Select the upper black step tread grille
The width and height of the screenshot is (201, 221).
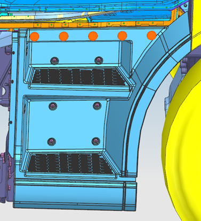79,77
